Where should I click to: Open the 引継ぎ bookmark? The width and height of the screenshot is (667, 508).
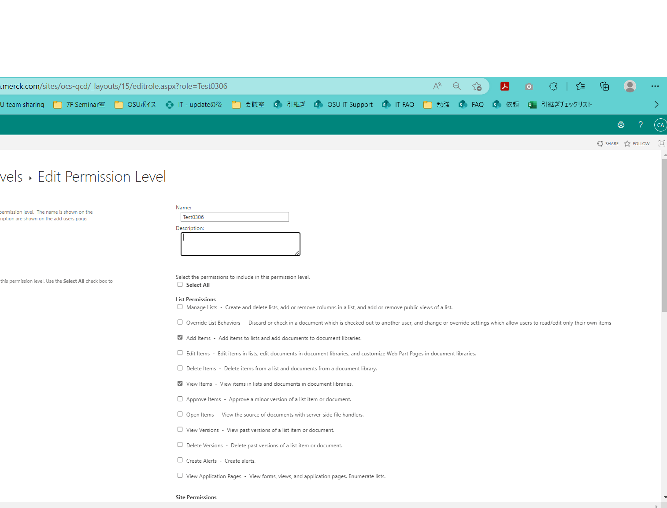[x=289, y=105]
